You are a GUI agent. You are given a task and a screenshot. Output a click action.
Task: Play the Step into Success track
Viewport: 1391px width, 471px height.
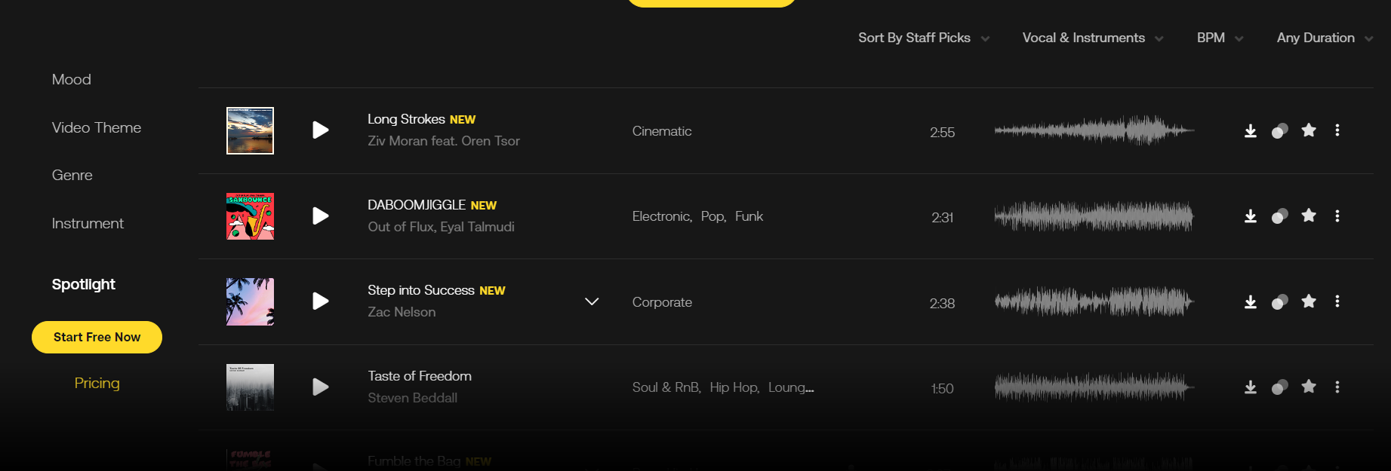(x=320, y=301)
